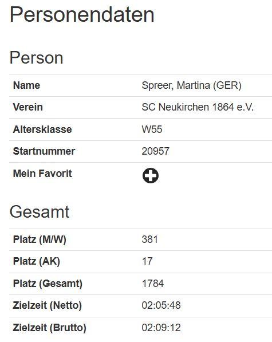Click the Altersklasse row label
The width and height of the screenshot is (272, 342).
tap(42, 129)
